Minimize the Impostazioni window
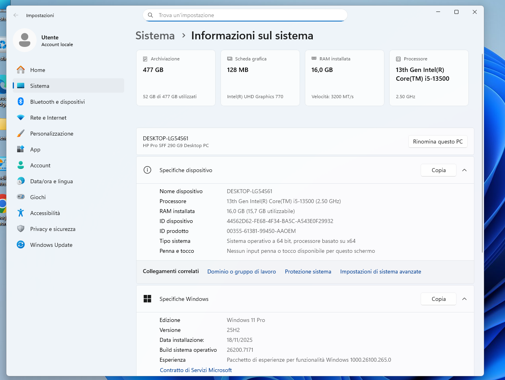The width and height of the screenshot is (505, 380). click(x=438, y=12)
